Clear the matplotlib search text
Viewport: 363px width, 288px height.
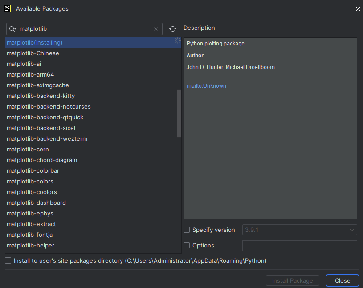click(156, 29)
